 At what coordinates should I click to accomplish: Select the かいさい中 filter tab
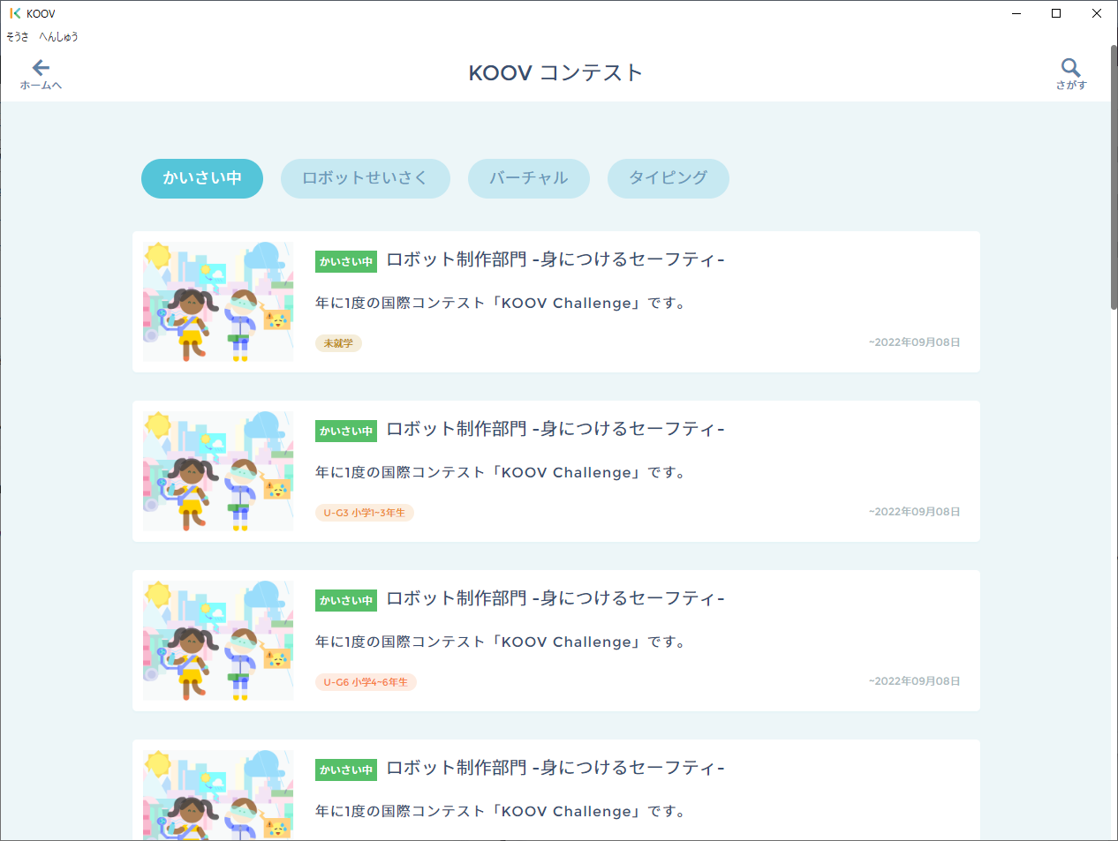202,178
